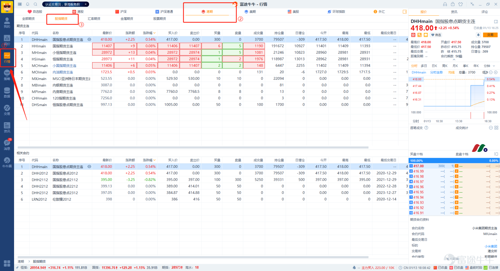Close the 认证交易员 promo banner
Image resolution: width=500 pixels, height=271 pixels.
coord(86,4)
